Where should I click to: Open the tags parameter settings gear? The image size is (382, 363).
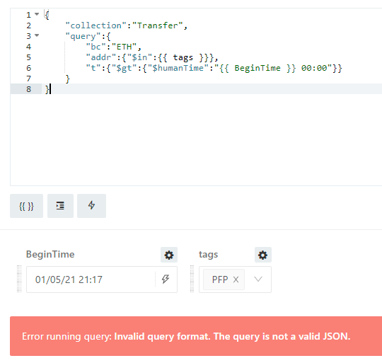(263, 255)
